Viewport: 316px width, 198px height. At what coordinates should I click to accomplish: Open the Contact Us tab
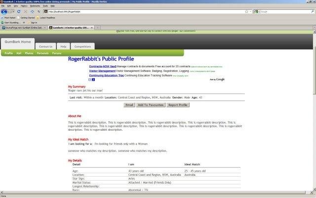pyautogui.click(x=46, y=47)
